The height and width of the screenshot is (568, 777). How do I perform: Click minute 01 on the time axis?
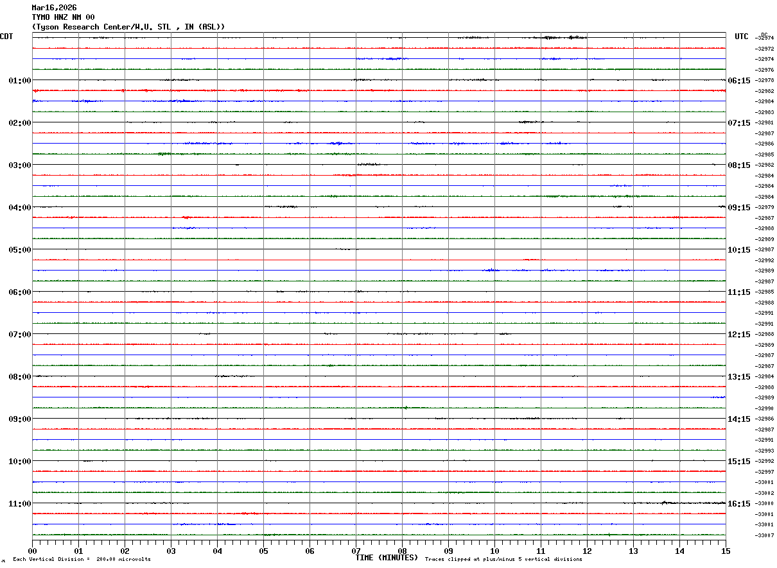(78, 551)
